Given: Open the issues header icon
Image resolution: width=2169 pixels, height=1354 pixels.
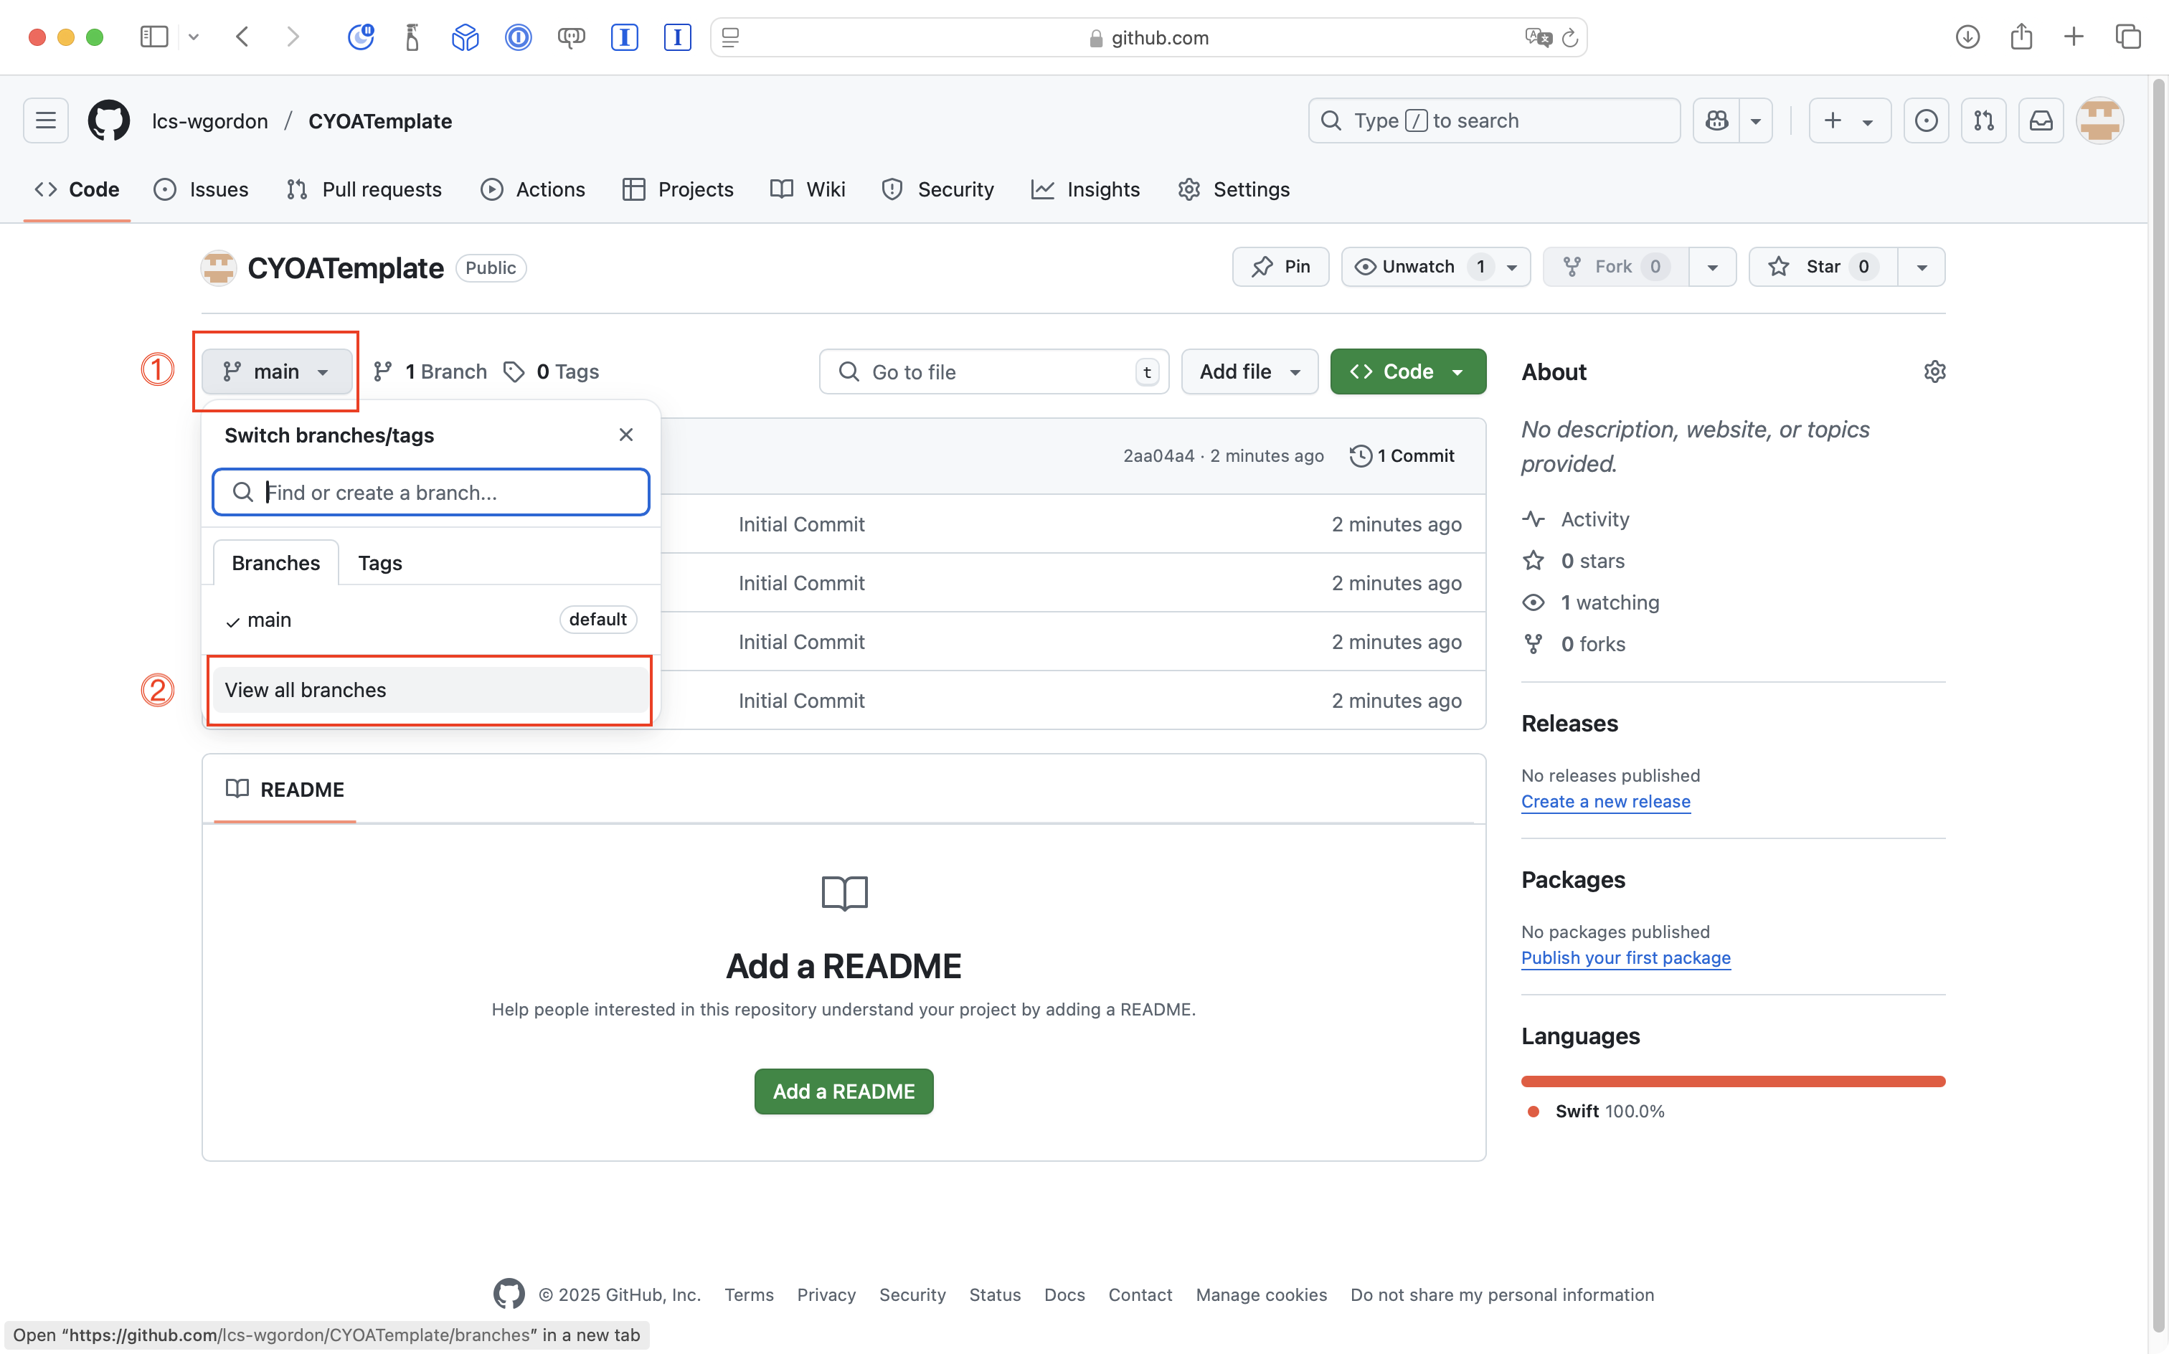Looking at the screenshot, I should [x=1925, y=120].
